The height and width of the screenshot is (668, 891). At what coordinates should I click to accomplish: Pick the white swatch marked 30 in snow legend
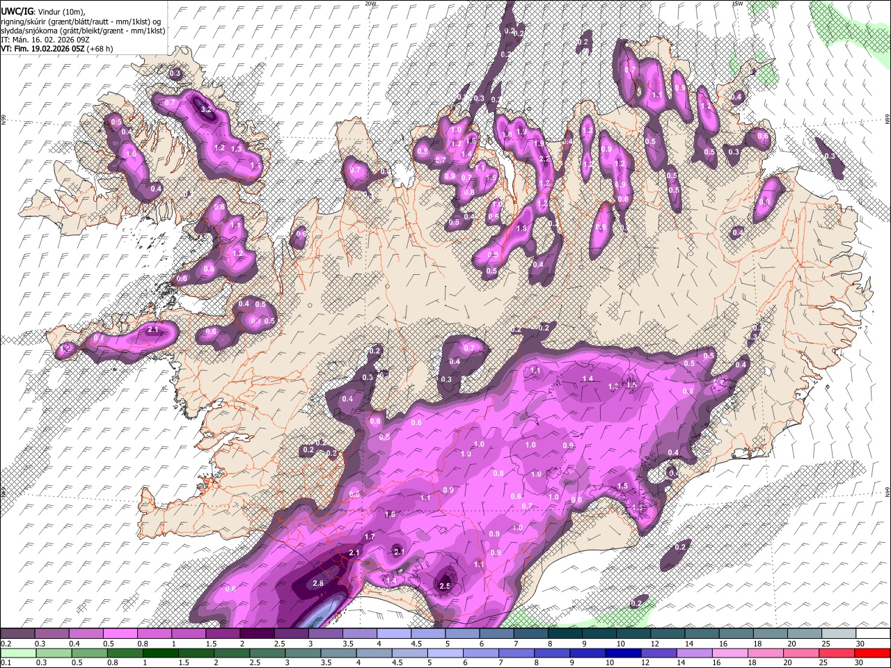pyautogui.click(x=873, y=633)
